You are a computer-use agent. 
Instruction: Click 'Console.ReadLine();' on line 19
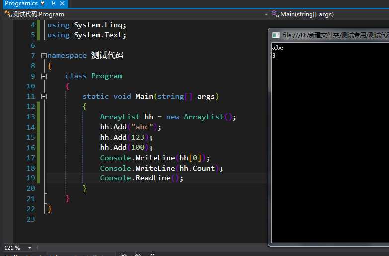tap(142, 178)
